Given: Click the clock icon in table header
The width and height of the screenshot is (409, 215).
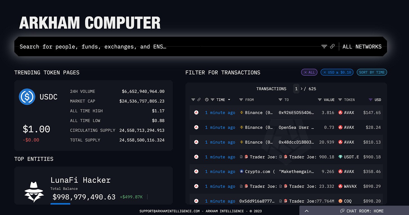Looking at the screenshot, I should click(207, 100).
